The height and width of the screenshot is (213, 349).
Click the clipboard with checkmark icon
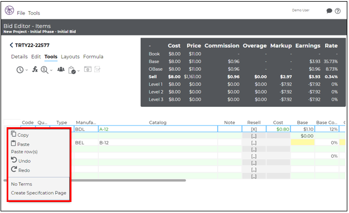[72, 70]
